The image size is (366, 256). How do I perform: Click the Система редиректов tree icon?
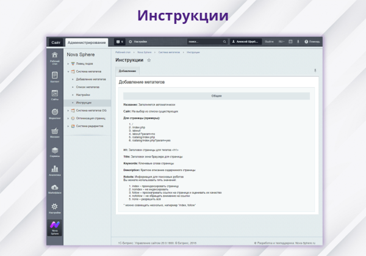73,126
